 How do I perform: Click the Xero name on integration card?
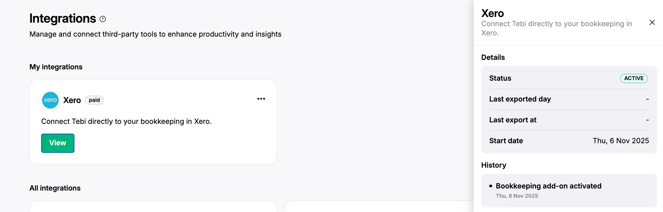point(72,100)
